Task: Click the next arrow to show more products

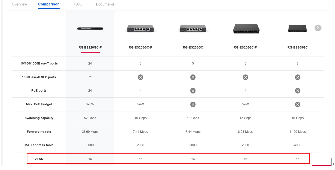Action: click(x=318, y=28)
